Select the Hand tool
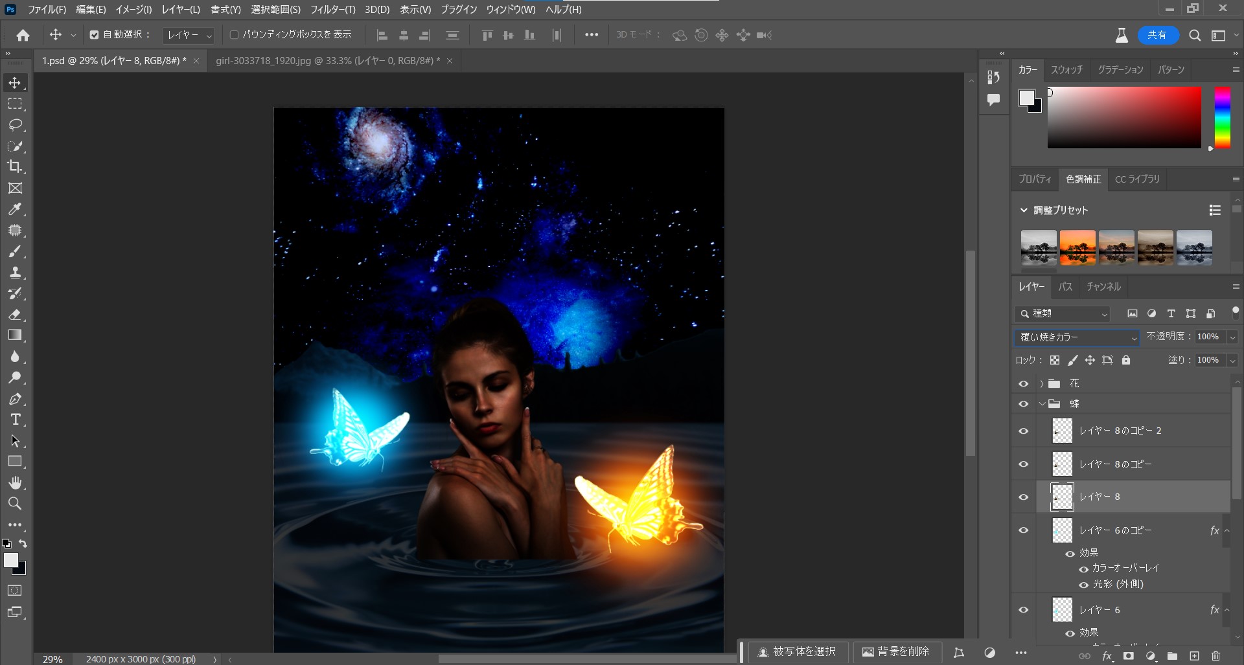 (15, 482)
